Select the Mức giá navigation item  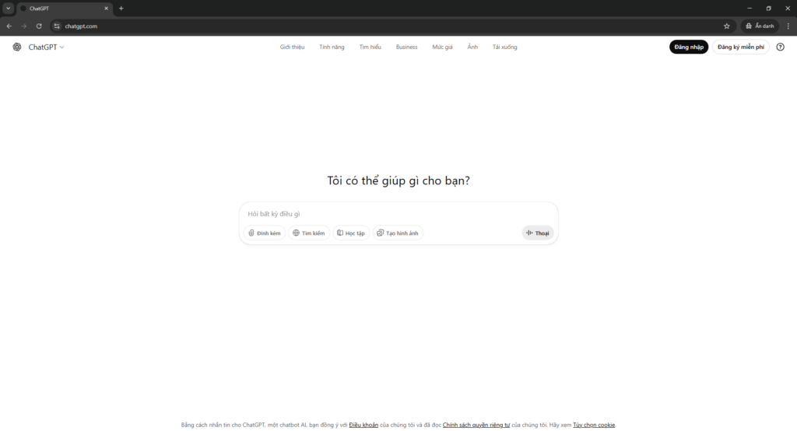coord(442,47)
